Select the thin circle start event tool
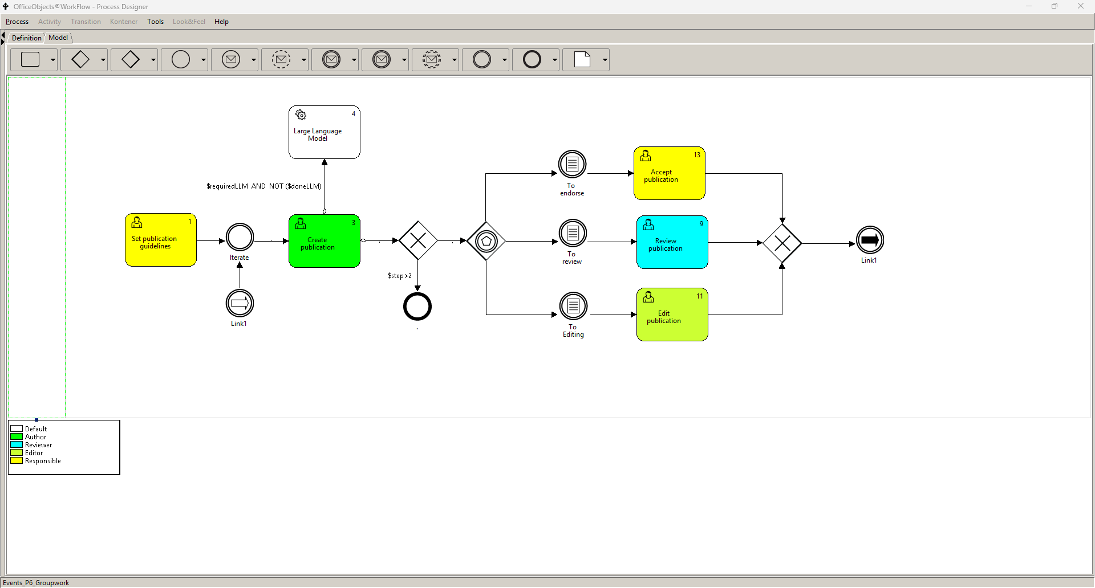 point(181,59)
